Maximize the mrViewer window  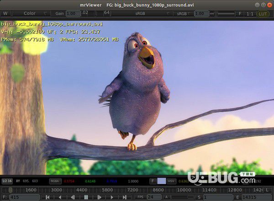coord(263,5)
